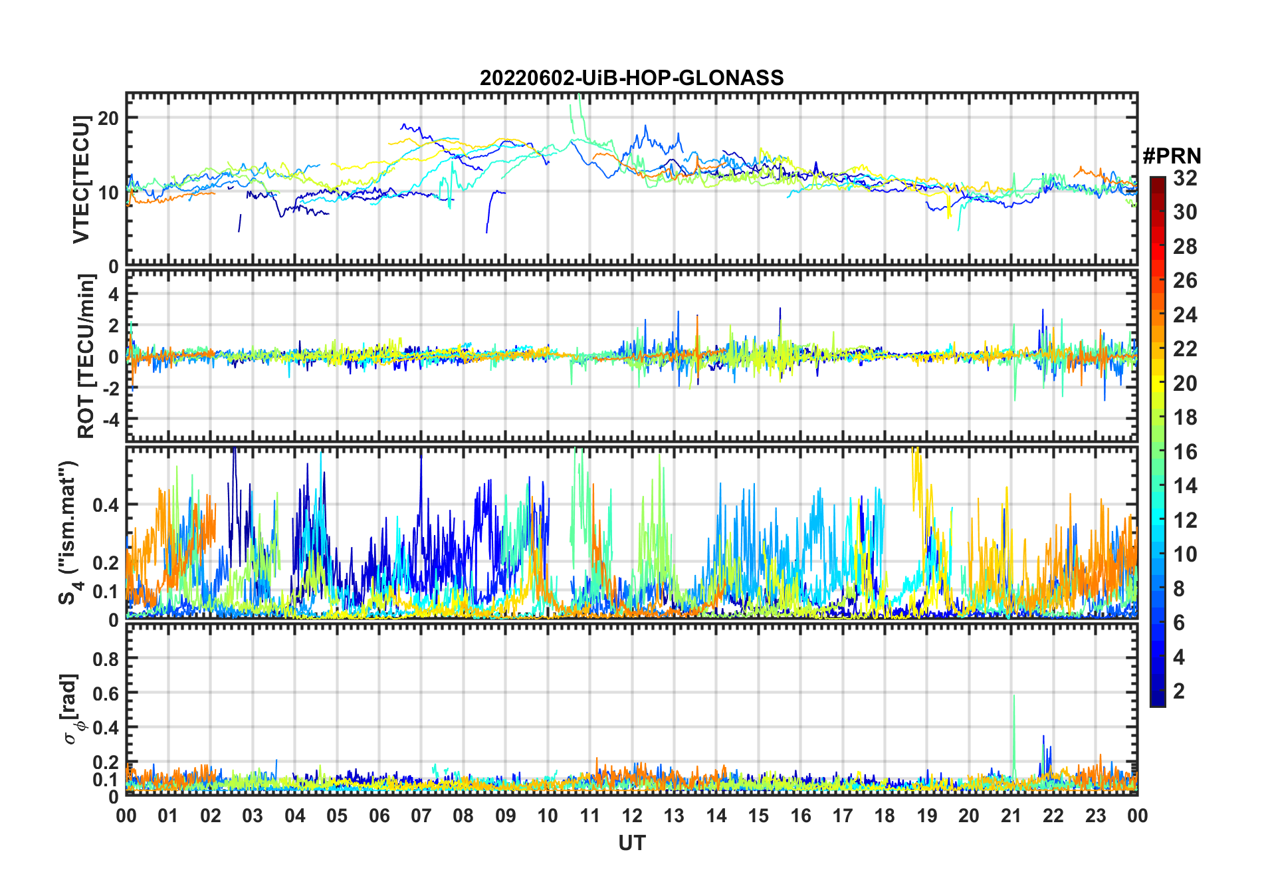
Task: Select the colorbar tick label 2
Action: pyautogui.click(x=1179, y=691)
